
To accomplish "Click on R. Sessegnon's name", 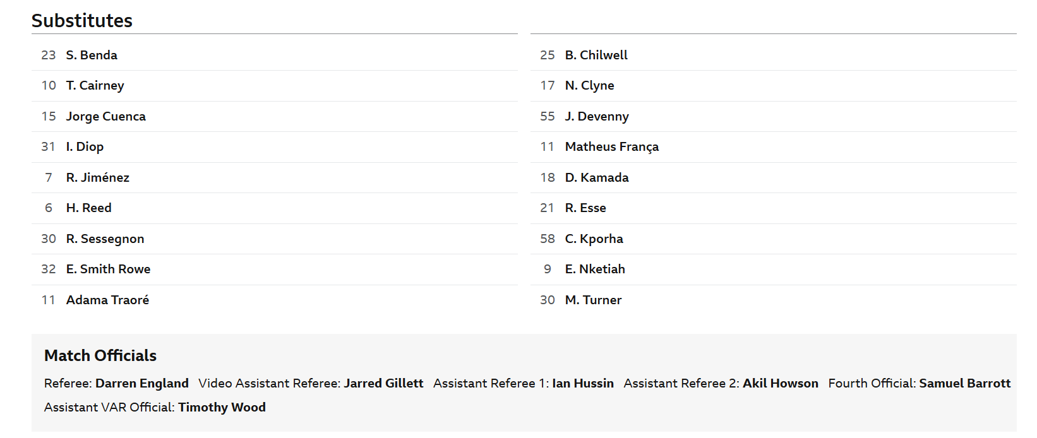I will coord(105,239).
